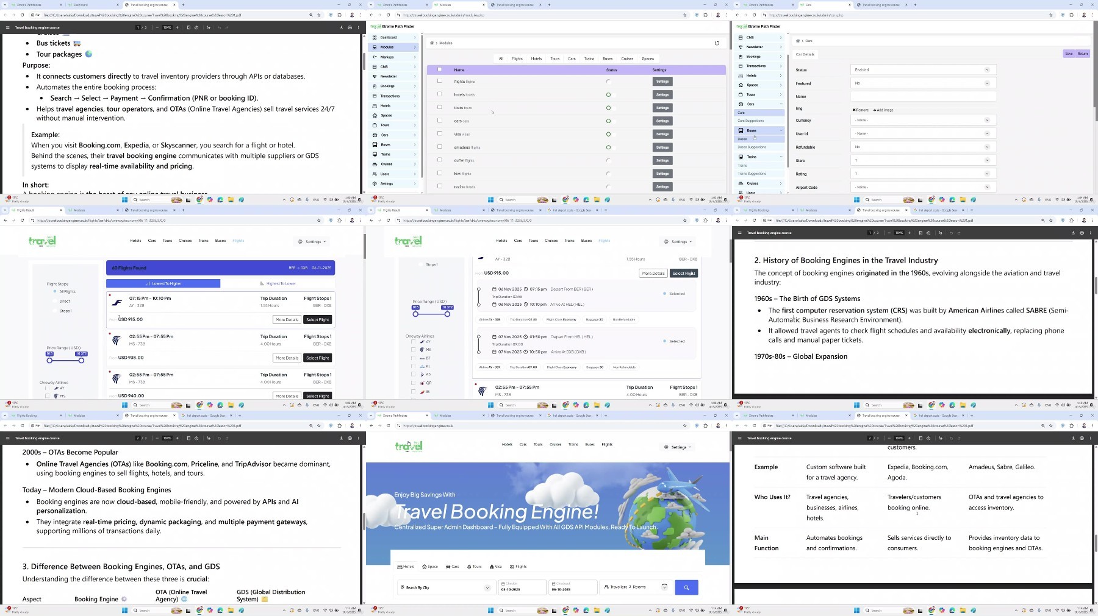Click fit-to-page icon in Bus tickets PDF toolbar
Image resolution: width=1098 pixels, height=616 pixels.
point(188,27)
